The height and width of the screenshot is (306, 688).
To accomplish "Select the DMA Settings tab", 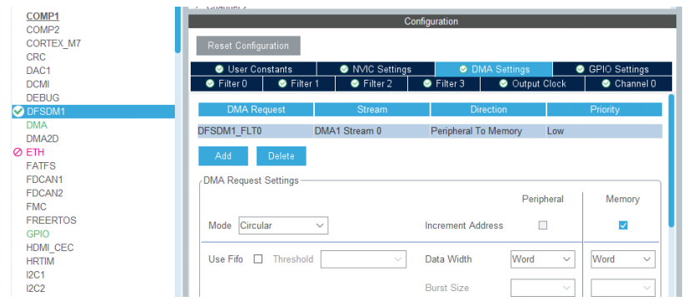I will click(494, 69).
